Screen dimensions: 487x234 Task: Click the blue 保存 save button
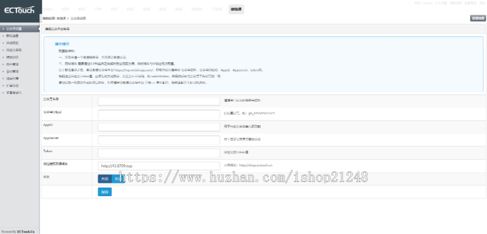[x=104, y=192]
